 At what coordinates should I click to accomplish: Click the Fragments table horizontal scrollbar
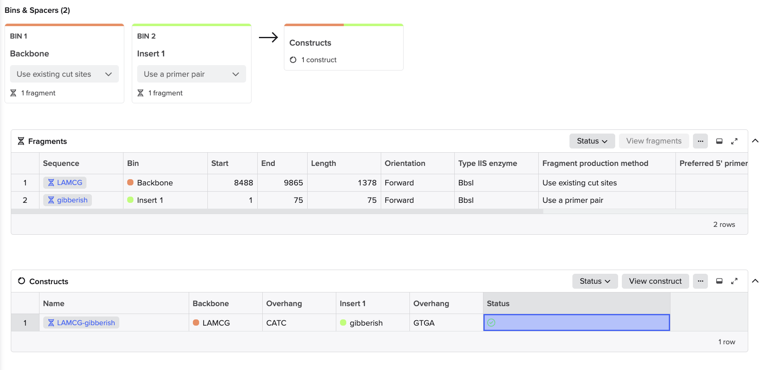pos(277,212)
